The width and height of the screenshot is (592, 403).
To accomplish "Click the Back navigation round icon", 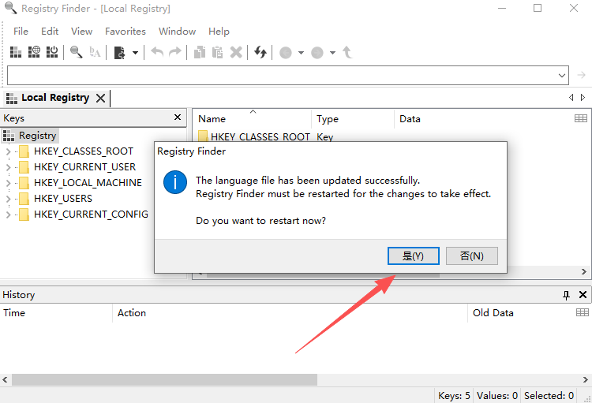I will coord(286,53).
